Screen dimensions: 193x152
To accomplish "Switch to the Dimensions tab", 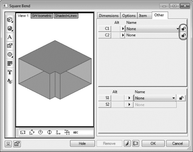I will click(109, 16).
